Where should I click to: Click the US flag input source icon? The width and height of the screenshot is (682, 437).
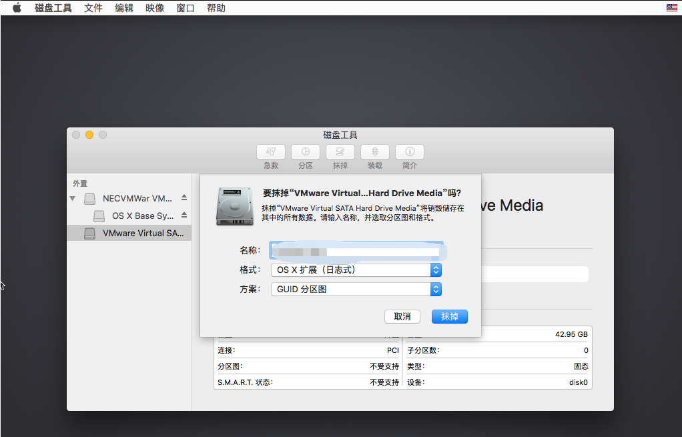(671, 8)
